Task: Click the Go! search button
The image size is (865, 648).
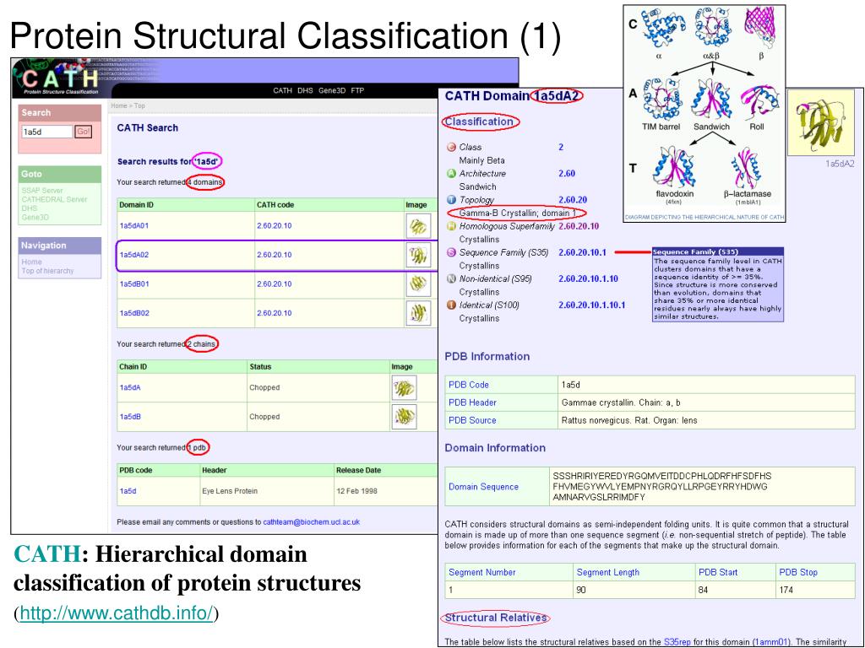Action: (84, 132)
